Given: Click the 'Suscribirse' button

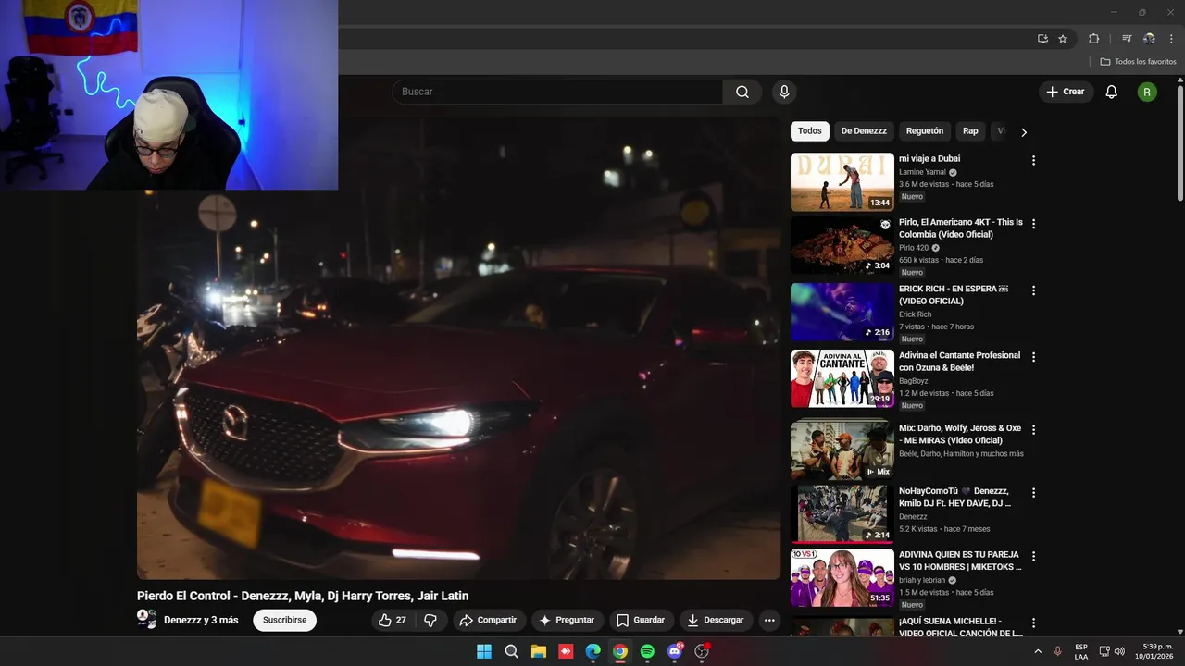Looking at the screenshot, I should click(284, 620).
